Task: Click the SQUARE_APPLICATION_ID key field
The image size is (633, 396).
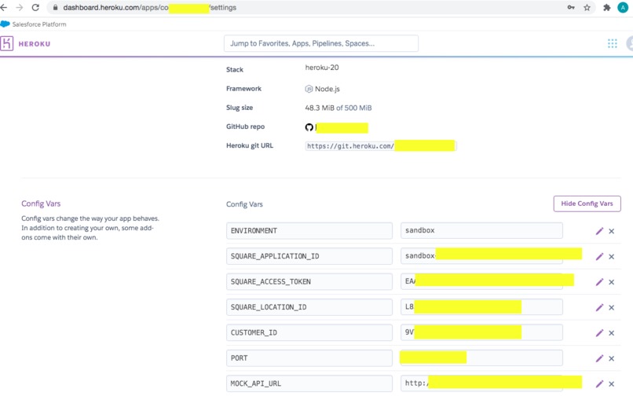Action: 309,256
